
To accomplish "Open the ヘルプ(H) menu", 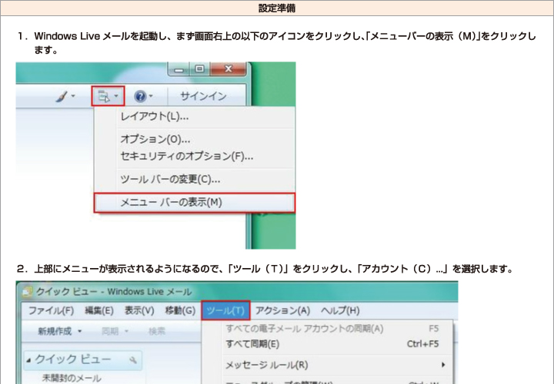I will tap(340, 310).
